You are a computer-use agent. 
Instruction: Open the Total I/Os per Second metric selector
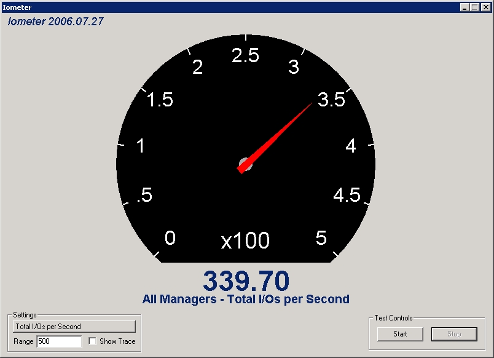[x=74, y=327]
